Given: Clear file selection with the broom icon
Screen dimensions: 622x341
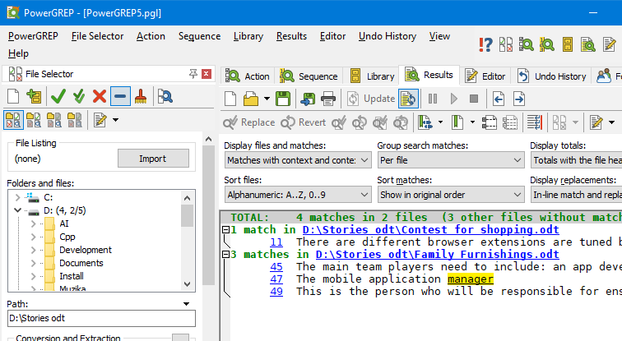Looking at the screenshot, I should [x=141, y=96].
